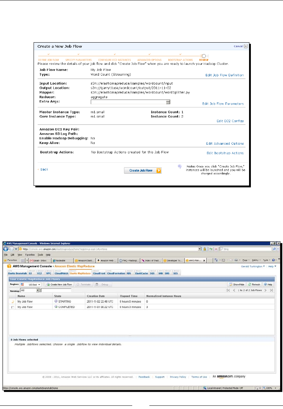Click the Create Job Flow button
Screen dimensions: 283x409
click(x=143, y=170)
